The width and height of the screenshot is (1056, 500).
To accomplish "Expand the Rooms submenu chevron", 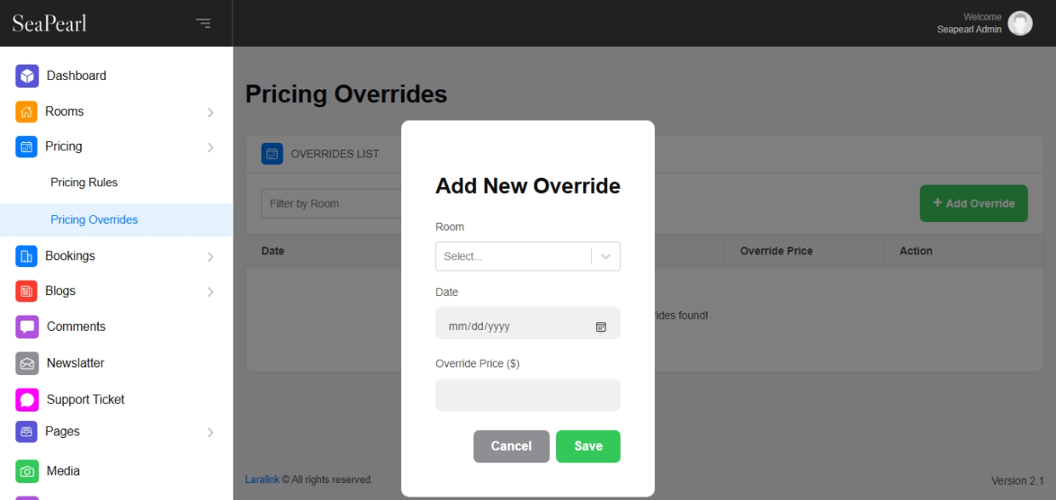I will click(210, 112).
